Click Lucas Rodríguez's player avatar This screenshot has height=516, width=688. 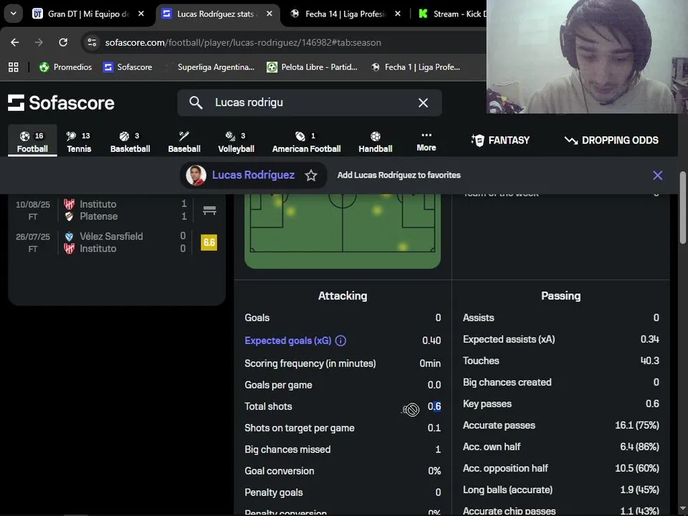coord(196,176)
